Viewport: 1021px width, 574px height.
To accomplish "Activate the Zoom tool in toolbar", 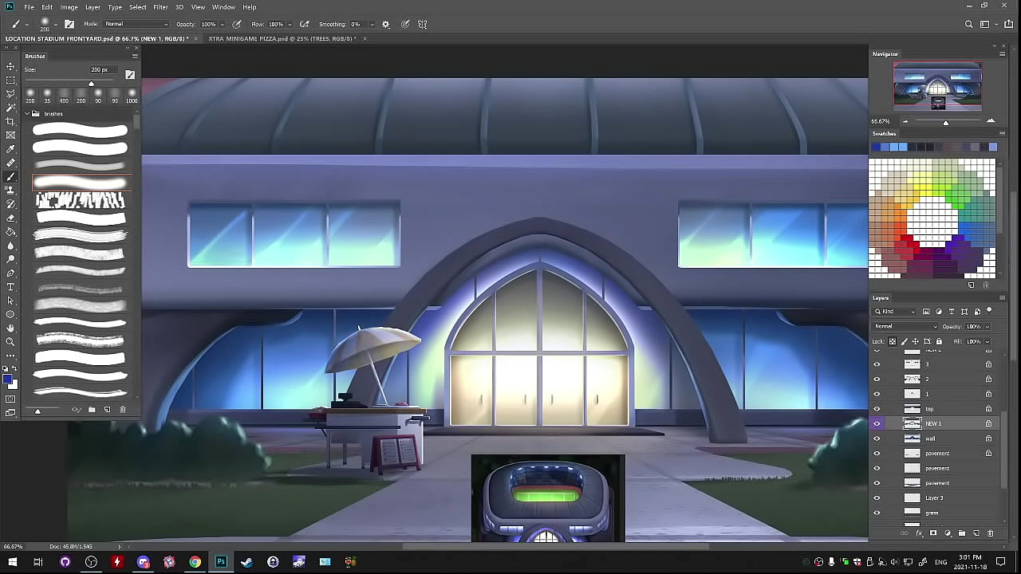I will 10,341.
